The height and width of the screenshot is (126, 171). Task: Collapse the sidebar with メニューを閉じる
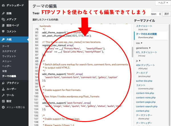click(x=13, y=107)
